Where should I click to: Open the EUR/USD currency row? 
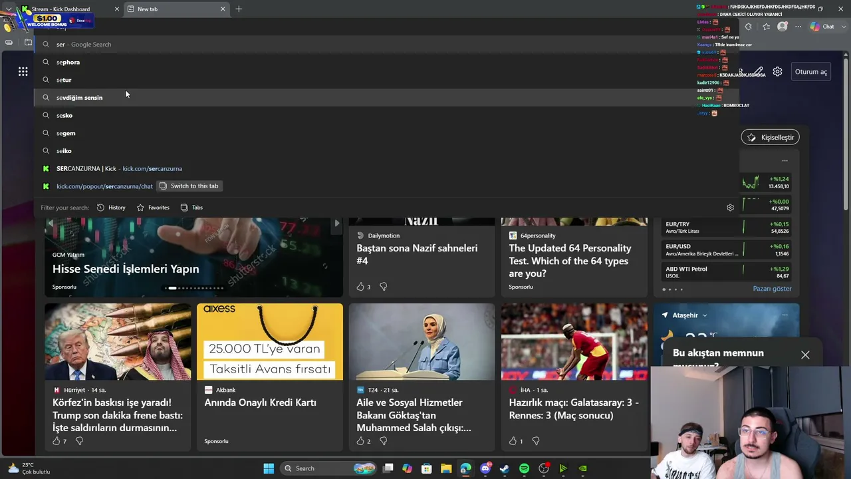[x=727, y=249]
